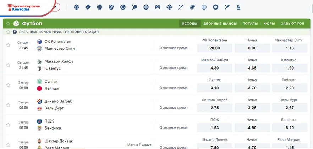This screenshot has width=313, height=149.
Task: Open the Форы tab
Action: tap(269, 23)
